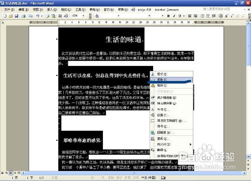251x181 pixels.
Task: Click the spelling status book icon
Action: [x=163, y=177]
